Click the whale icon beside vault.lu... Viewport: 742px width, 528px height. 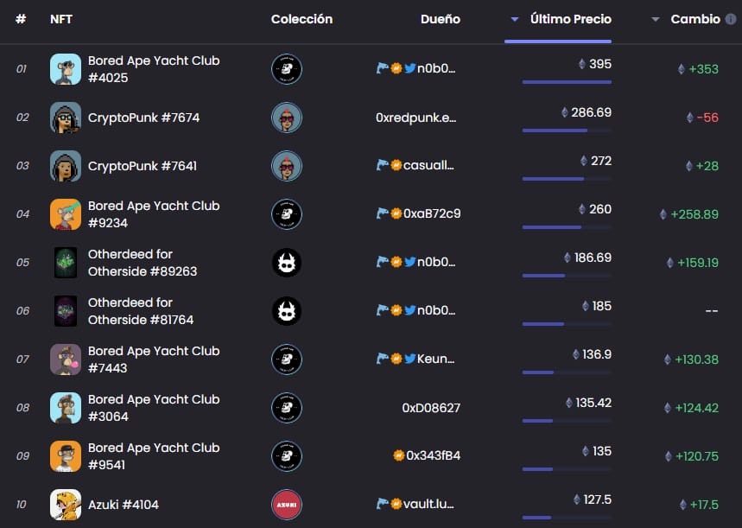(383, 504)
